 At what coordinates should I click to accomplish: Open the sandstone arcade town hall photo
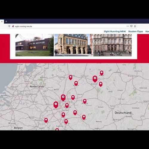[x=74, y=45]
